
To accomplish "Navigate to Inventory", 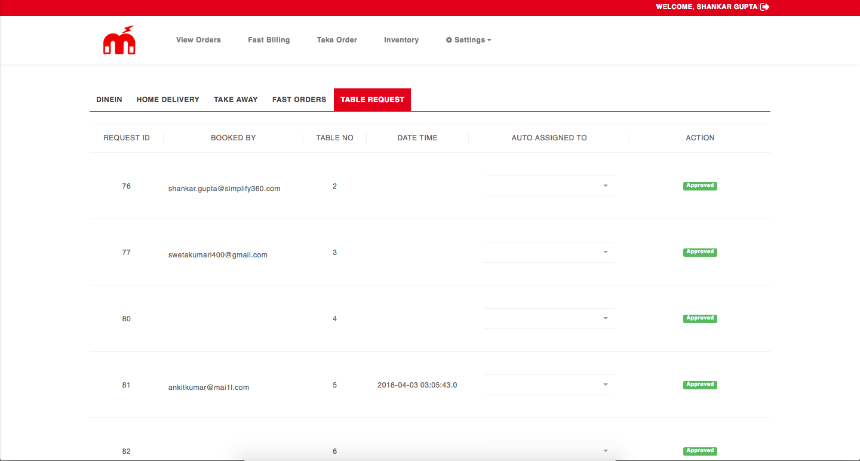I will (x=401, y=40).
